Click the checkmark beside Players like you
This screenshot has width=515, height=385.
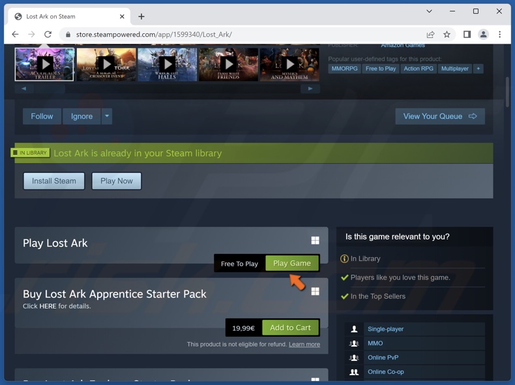click(345, 278)
